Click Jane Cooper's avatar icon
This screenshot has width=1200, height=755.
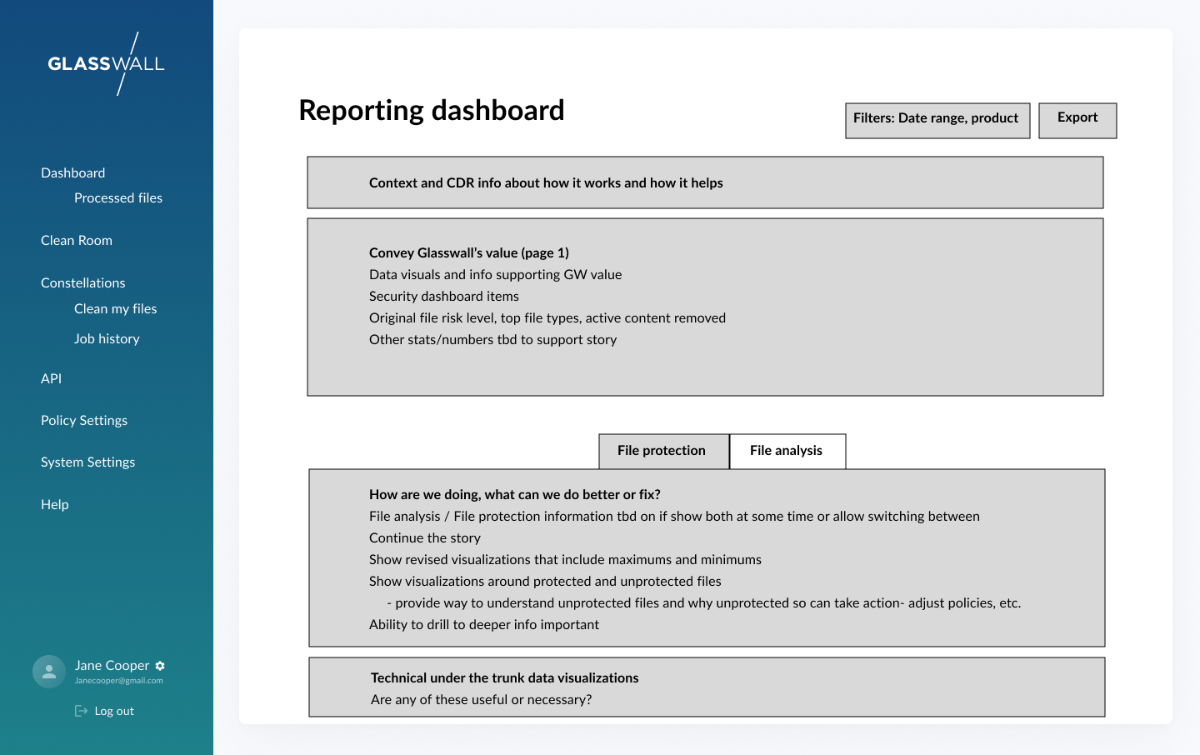(x=49, y=672)
